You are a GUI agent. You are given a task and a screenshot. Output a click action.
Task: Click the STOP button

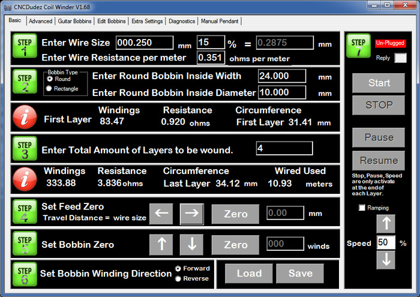(x=379, y=105)
